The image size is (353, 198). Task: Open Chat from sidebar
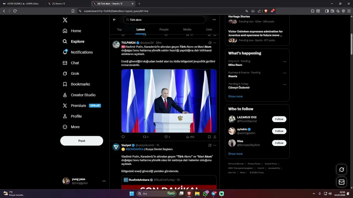(x=71, y=63)
